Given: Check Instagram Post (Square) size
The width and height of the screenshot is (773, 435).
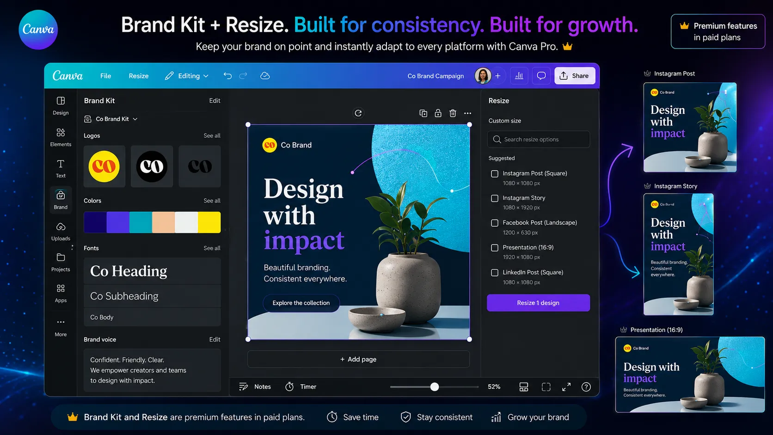Looking at the screenshot, I should click(495, 174).
